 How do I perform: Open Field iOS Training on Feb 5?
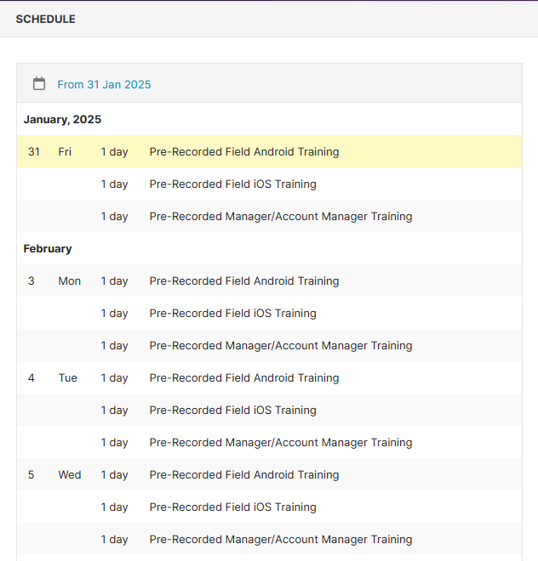(x=232, y=507)
